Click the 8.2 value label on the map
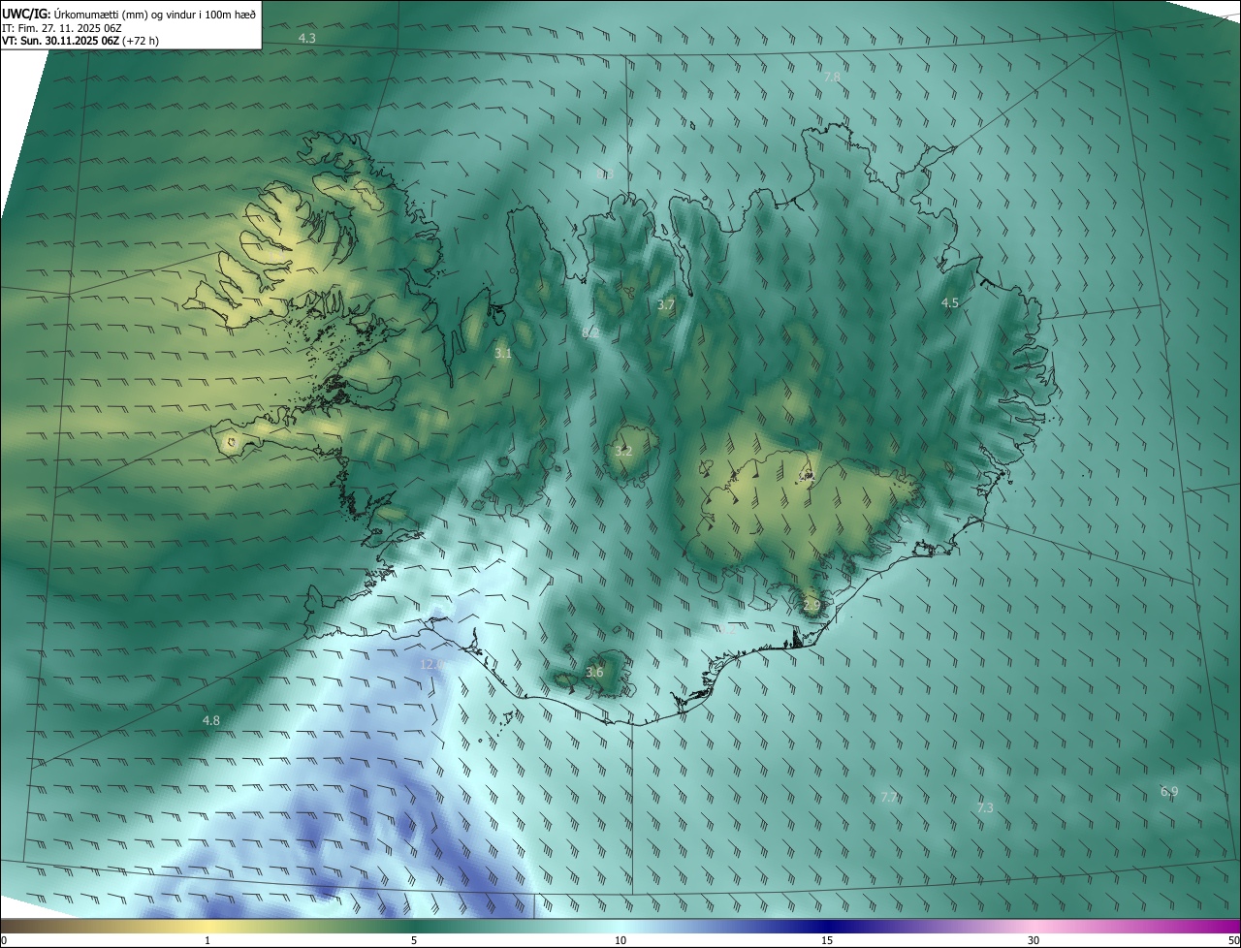Image resolution: width=1241 pixels, height=948 pixels. pyautogui.click(x=589, y=332)
